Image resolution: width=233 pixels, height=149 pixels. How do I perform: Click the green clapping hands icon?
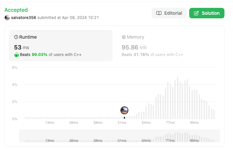click(16, 55)
